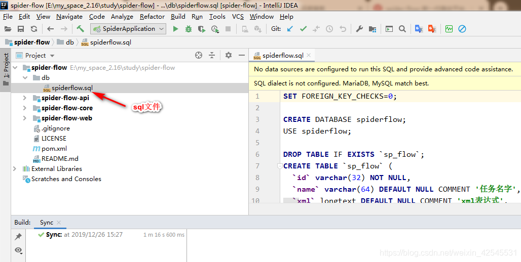The height and width of the screenshot is (262, 521).
Task: Select pom.xml in the project tree
Action: [x=54, y=149]
